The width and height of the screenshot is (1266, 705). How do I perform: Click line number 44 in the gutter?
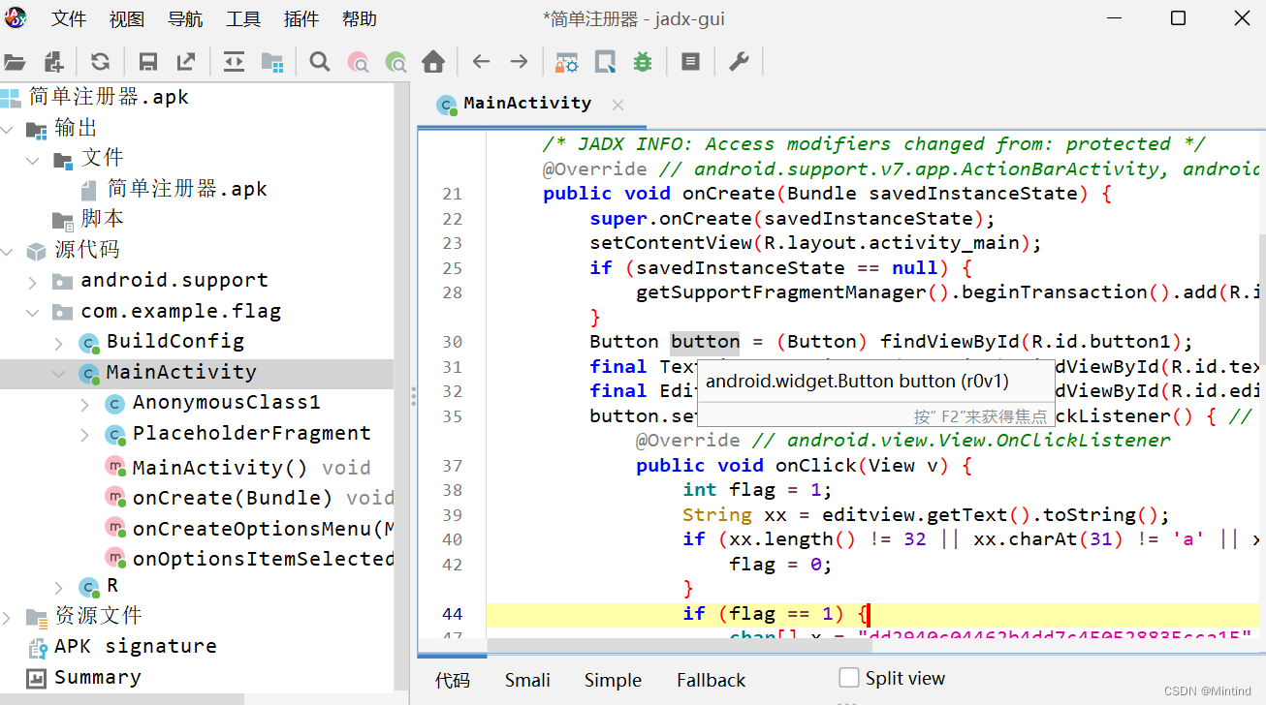(453, 614)
